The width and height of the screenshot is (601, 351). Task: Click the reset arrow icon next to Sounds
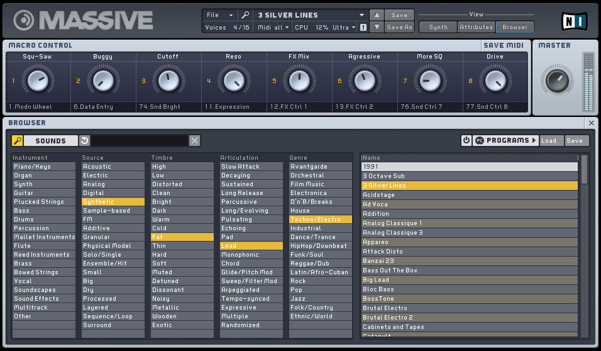coord(84,141)
